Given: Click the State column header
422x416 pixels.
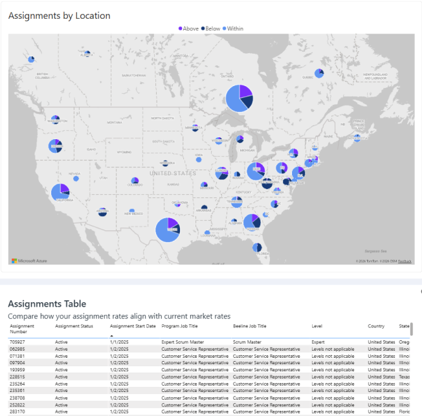Looking at the screenshot, I should (x=404, y=326).
